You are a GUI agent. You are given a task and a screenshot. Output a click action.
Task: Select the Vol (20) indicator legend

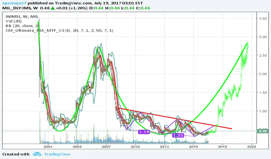(x=13, y=21)
